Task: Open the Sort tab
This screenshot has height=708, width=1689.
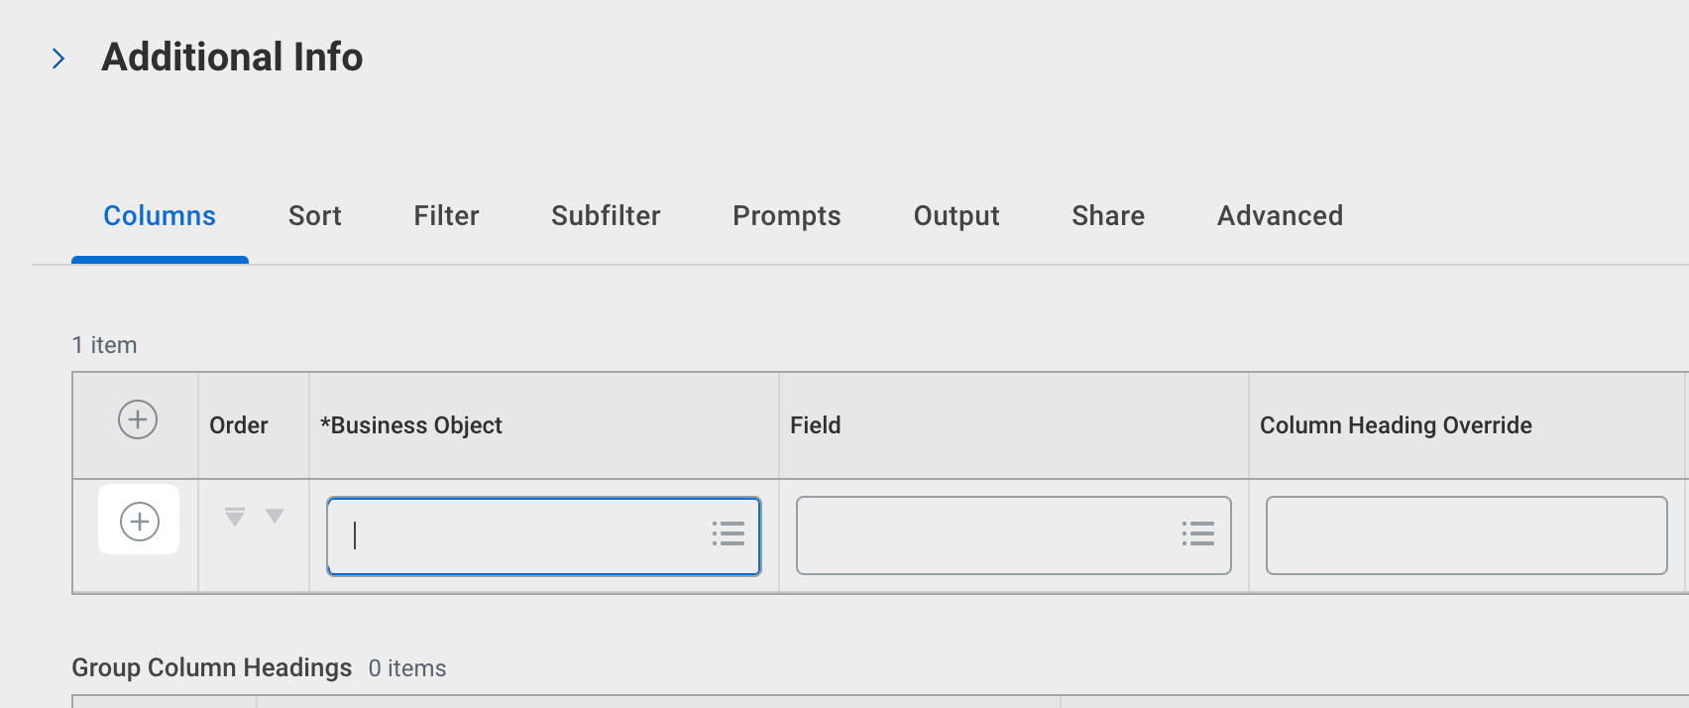Action: click(x=314, y=216)
